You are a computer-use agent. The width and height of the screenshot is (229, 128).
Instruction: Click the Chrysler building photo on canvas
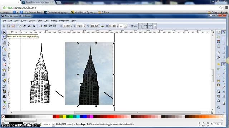pos(89,74)
